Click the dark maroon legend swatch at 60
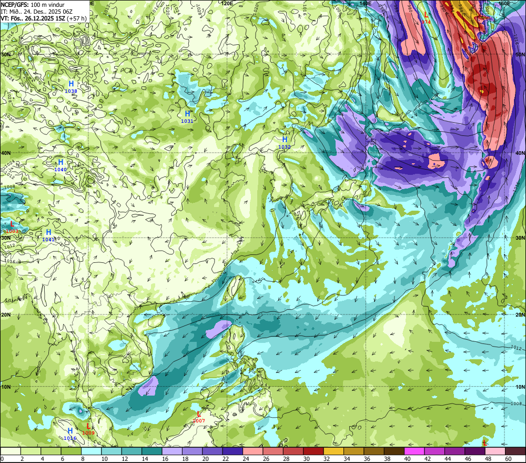This screenshot has height=463, width=526. pyautogui.click(x=515, y=451)
